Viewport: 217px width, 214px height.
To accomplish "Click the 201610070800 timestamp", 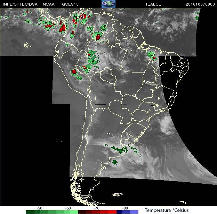I will (200, 4).
